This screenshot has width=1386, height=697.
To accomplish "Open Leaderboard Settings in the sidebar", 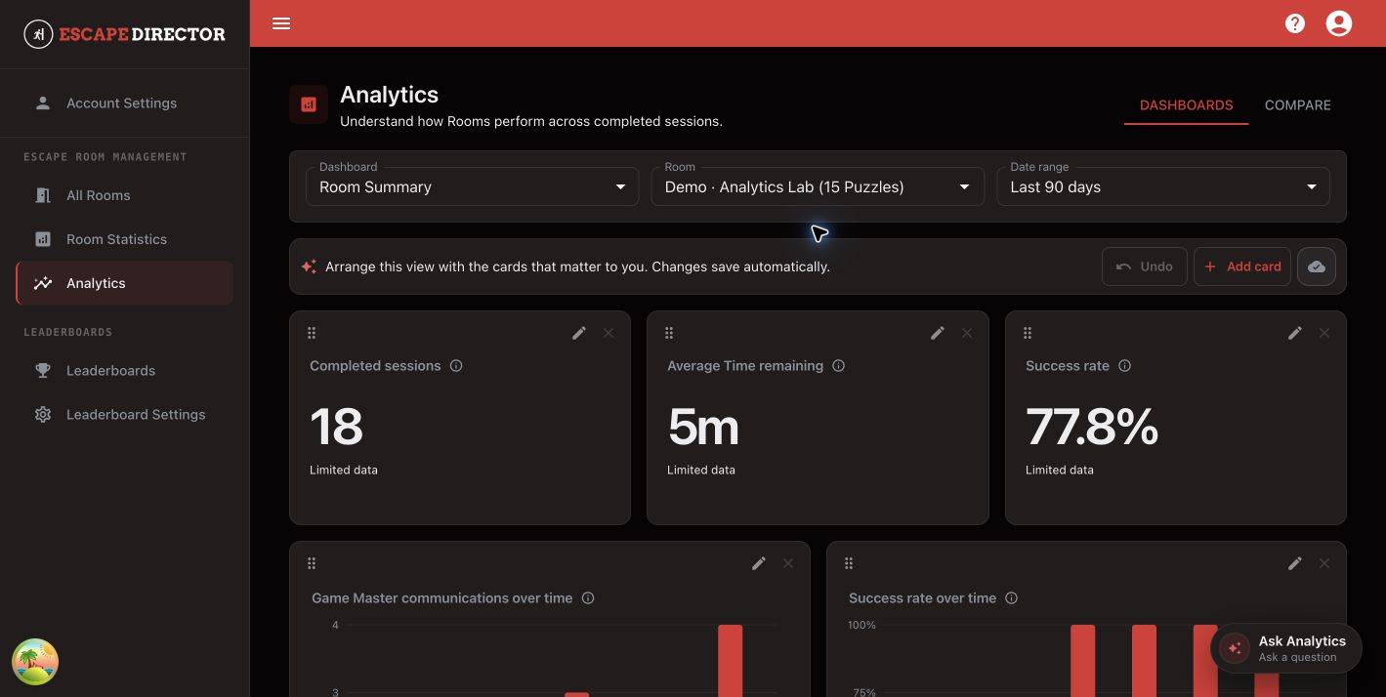I will [125, 414].
